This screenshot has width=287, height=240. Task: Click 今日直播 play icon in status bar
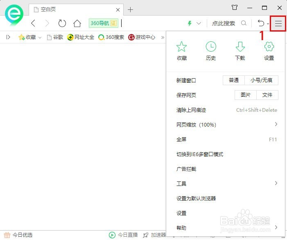pyautogui.click(x=112, y=235)
